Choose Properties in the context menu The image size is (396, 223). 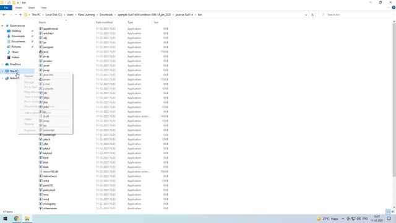coord(30,130)
